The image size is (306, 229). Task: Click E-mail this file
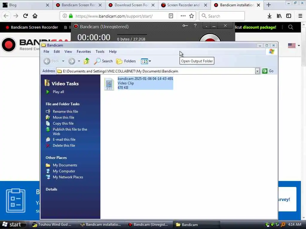[64, 140]
